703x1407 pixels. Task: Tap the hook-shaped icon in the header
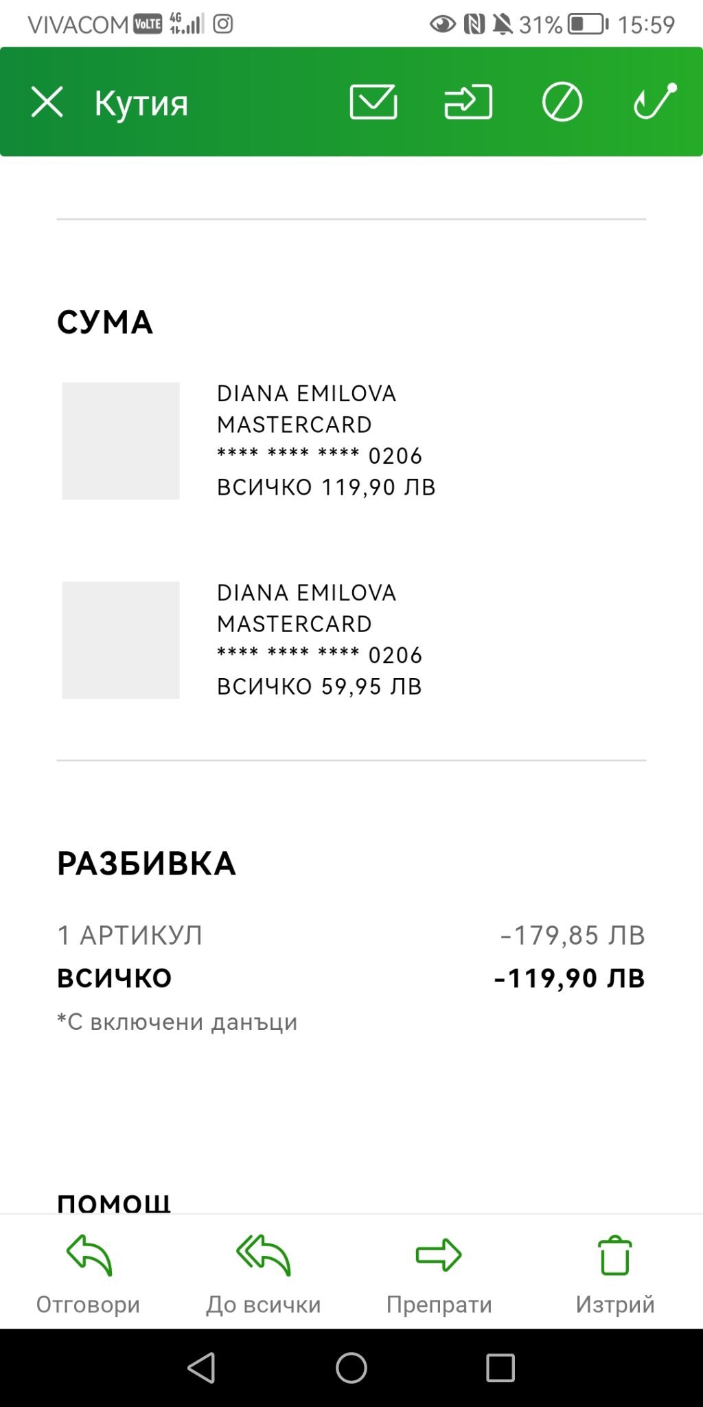[x=655, y=102]
